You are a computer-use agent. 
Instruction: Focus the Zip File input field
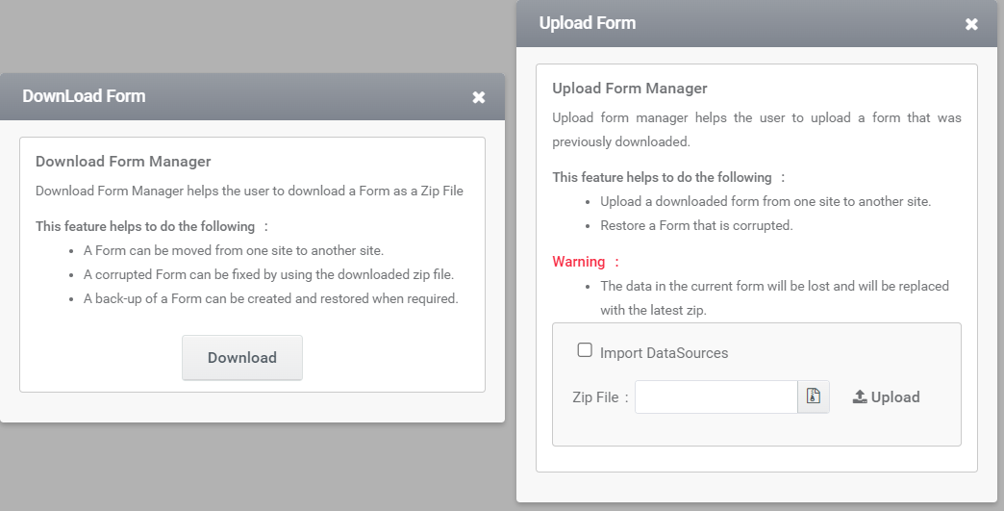pos(715,396)
